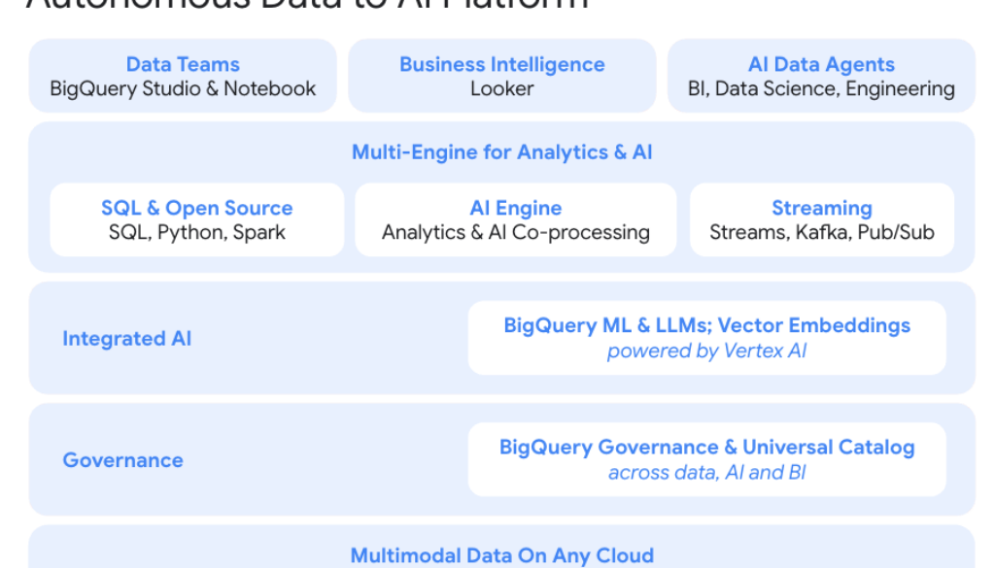Viewport: 995px width, 568px height.
Task: Select the AI Data Agents heading
Action: point(821,65)
